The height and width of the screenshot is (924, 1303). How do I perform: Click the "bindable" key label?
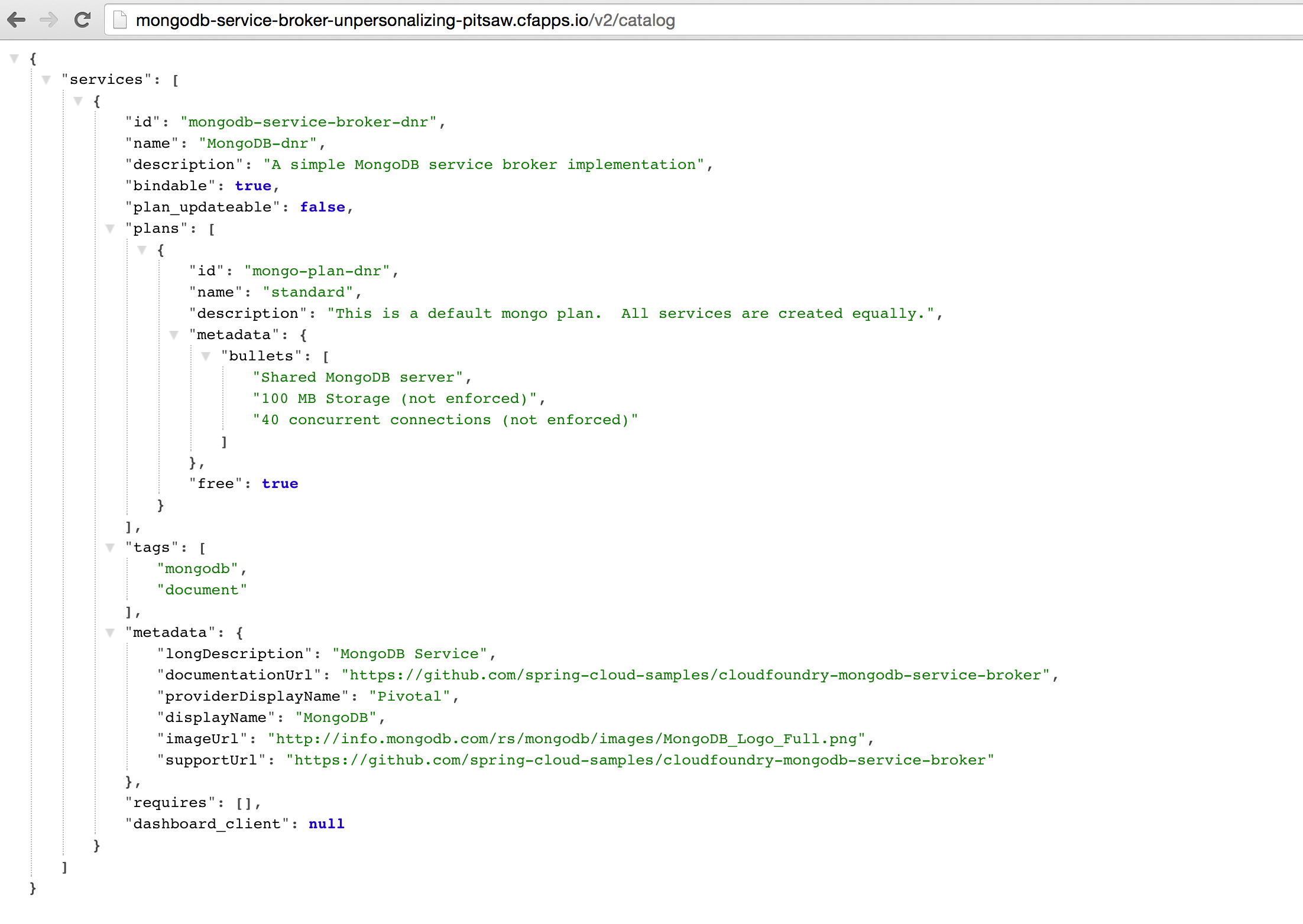pyautogui.click(x=170, y=186)
